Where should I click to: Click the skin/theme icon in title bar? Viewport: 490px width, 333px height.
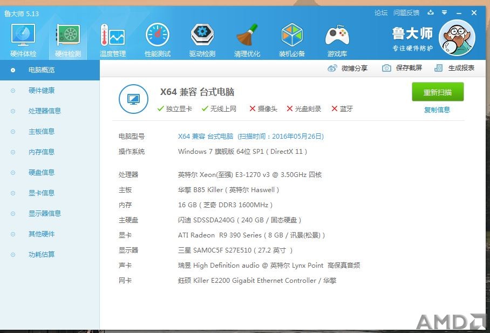(x=431, y=12)
